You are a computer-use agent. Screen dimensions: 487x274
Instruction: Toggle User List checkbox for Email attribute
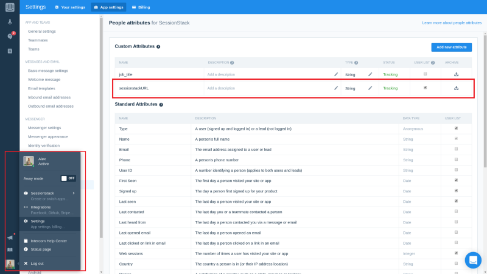coord(456,149)
